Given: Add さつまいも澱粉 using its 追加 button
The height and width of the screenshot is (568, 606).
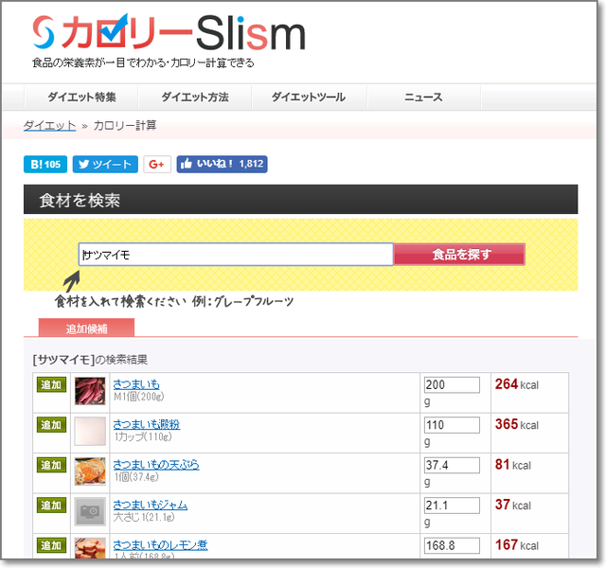Looking at the screenshot, I should (50, 425).
